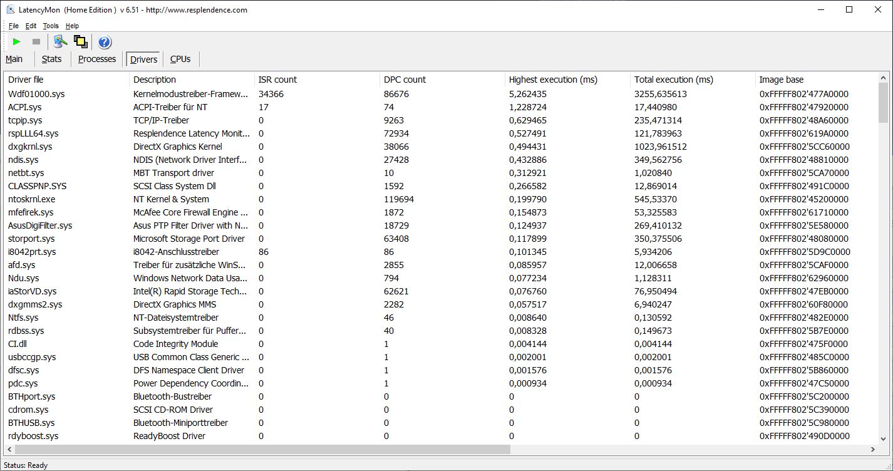Open the File menu

(14, 26)
